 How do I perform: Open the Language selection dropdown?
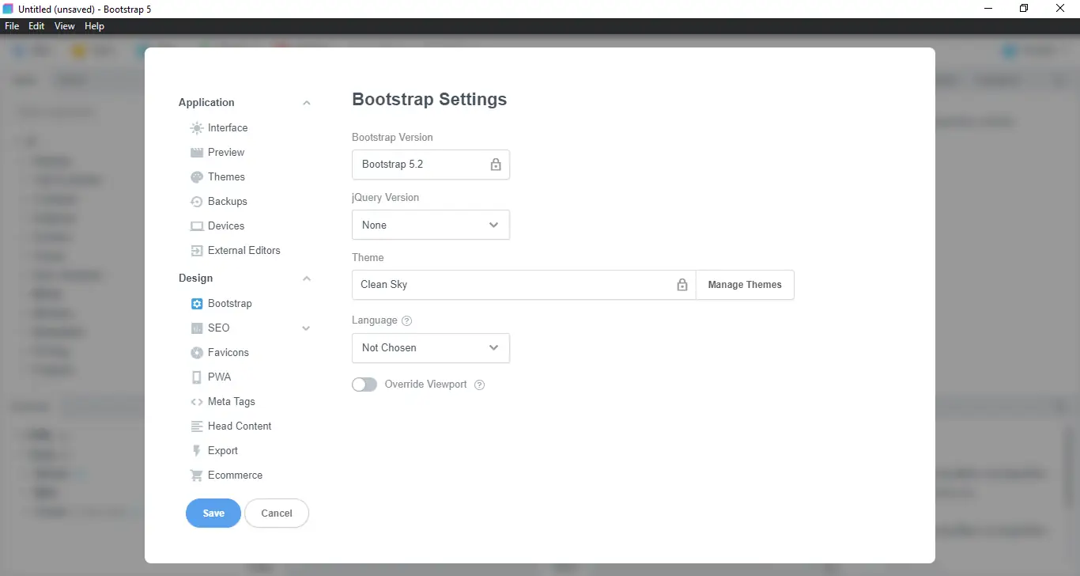click(x=430, y=348)
